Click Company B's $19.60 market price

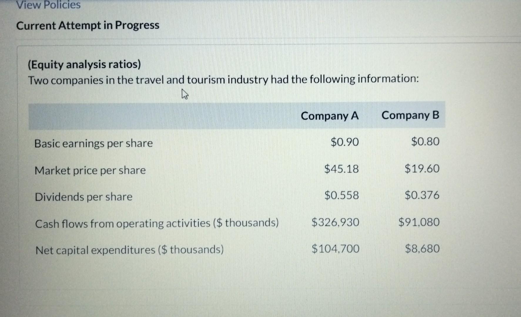(x=422, y=169)
